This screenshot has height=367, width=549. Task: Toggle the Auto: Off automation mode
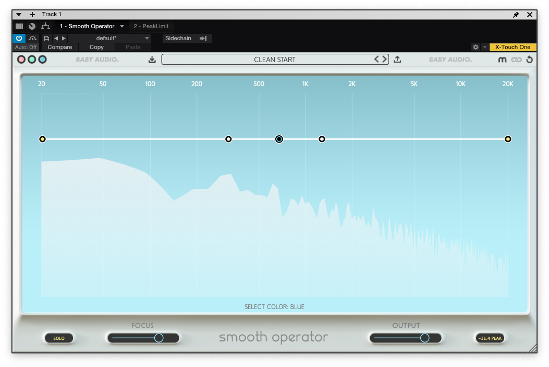(26, 48)
